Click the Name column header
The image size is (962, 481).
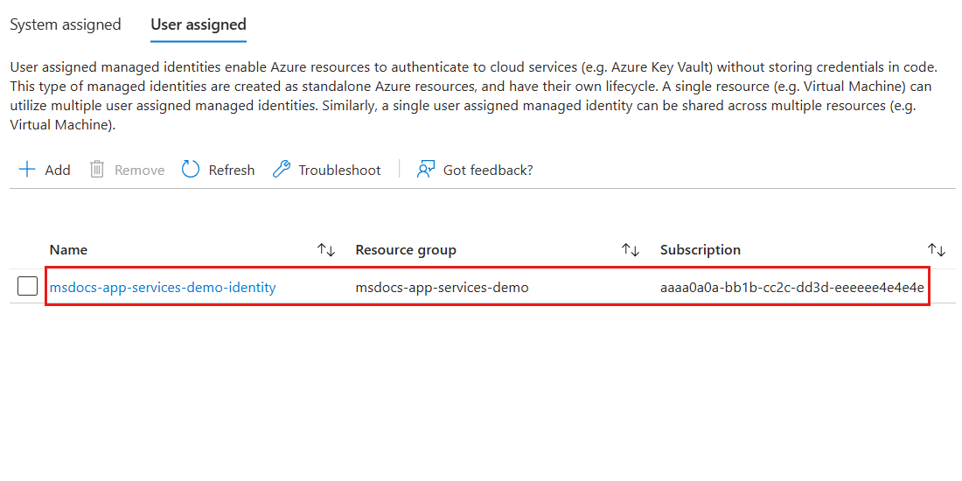click(x=69, y=250)
